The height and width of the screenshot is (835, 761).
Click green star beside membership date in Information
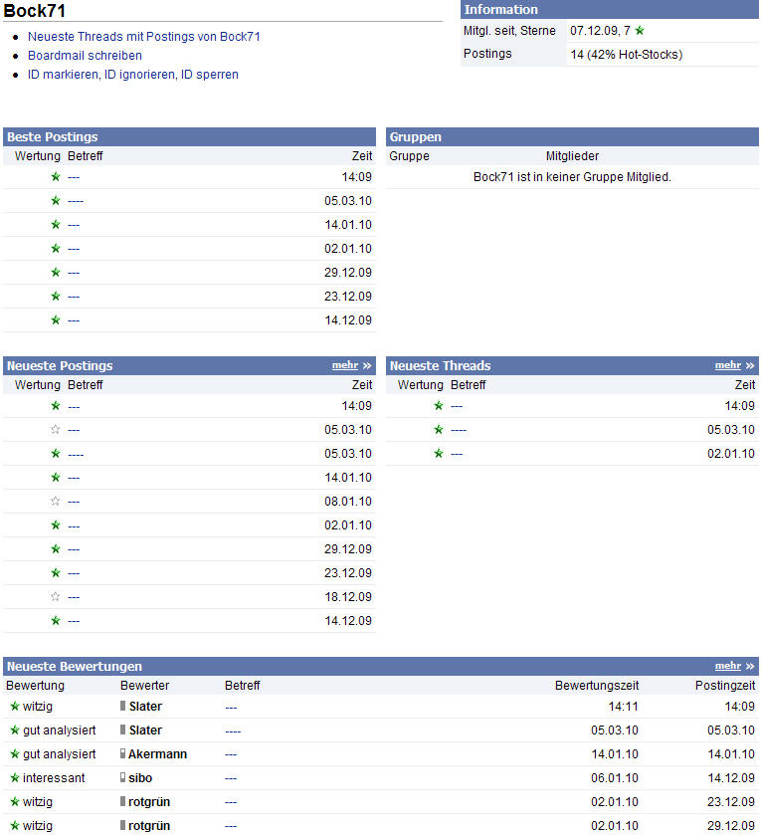pyautogui.click(x=640, y=31)
